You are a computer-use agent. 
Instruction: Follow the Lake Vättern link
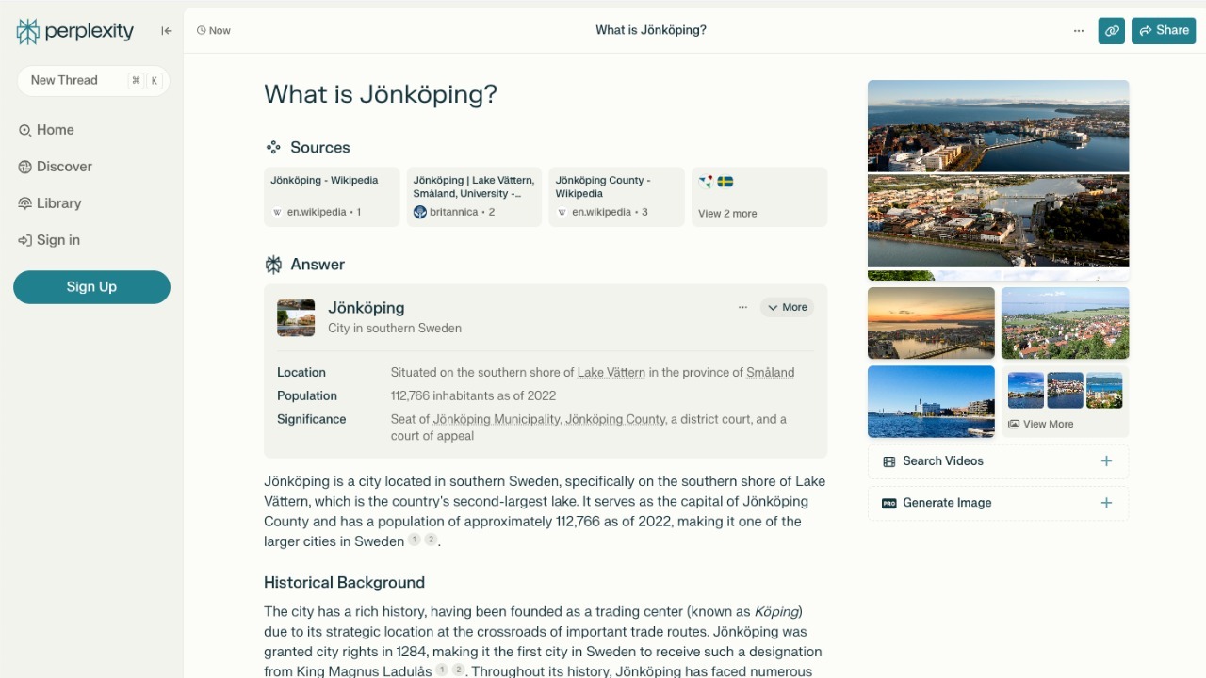(x=611, y=373)
